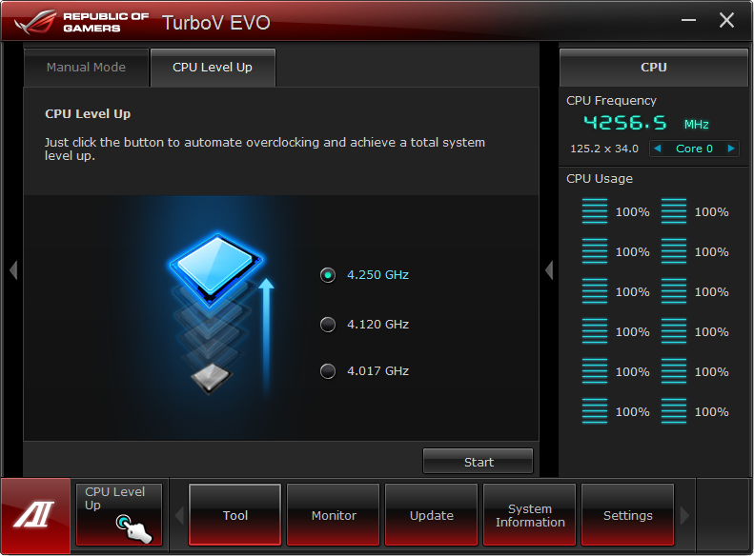The height and width of the screenshot is (556, 754).
Task: Show next core with right arrow
Action: [x=731, y=149]
